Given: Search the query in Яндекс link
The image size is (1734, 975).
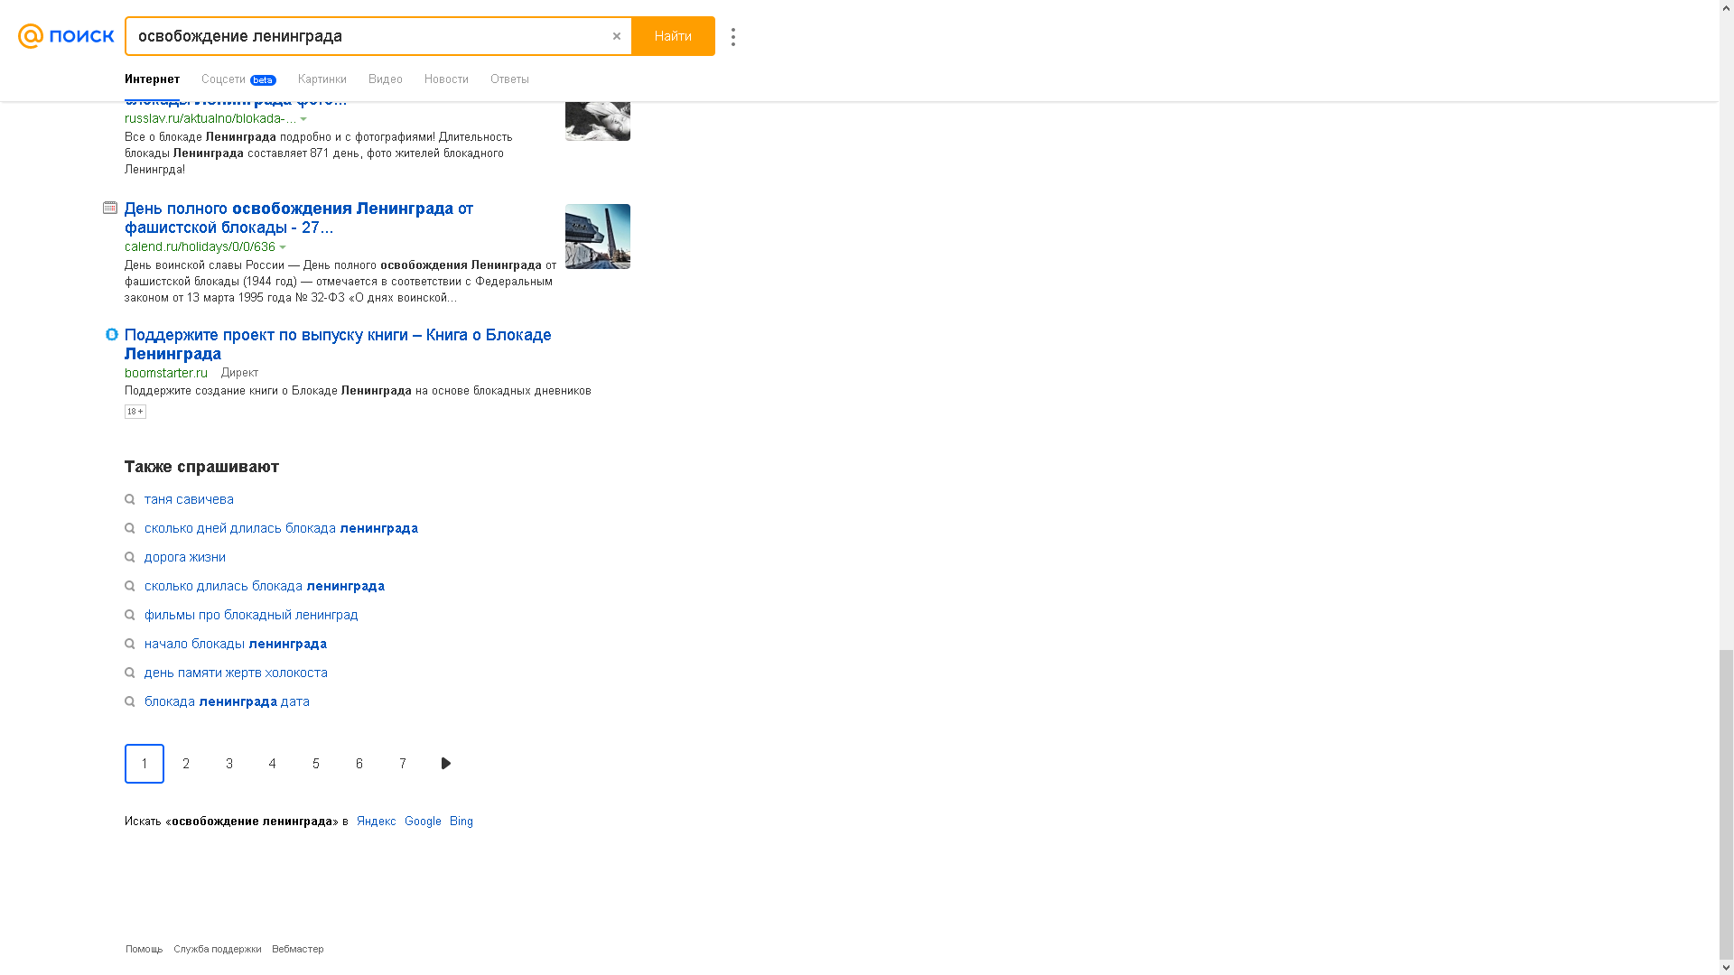Looking at the screenshot, I should click(376, 822).
